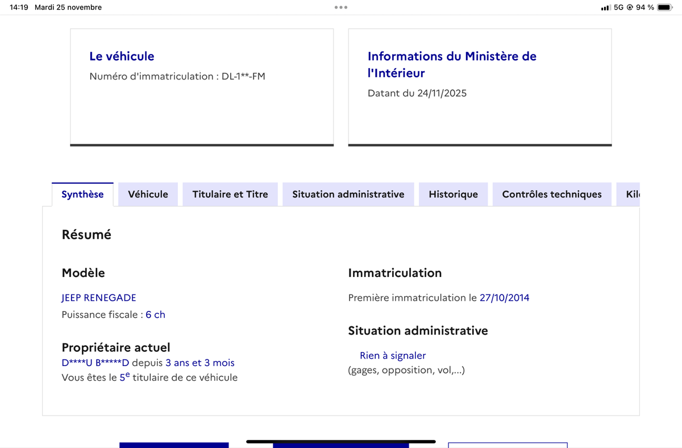This screenshot has height=448, width=682.
Task: Click the Résumé heading
Action: coord(86,234)
